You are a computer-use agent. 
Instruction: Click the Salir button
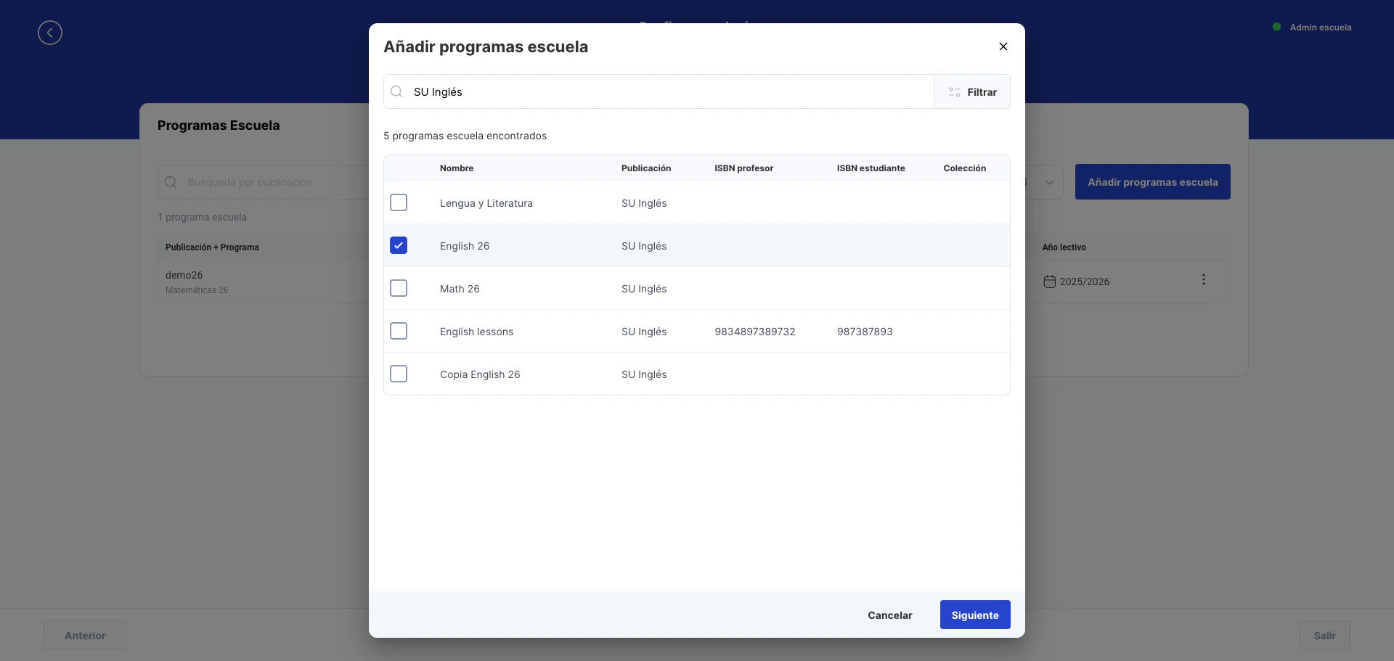[x=1324, y=636]
